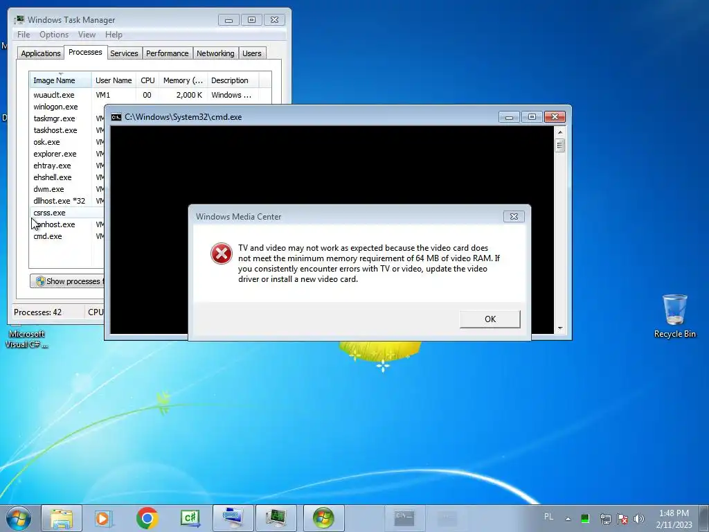Image resolution: width=709 pixels, height=532 pixels.
Task: Open the Recycle Bin desktop icon
Action: click(674, 316)
